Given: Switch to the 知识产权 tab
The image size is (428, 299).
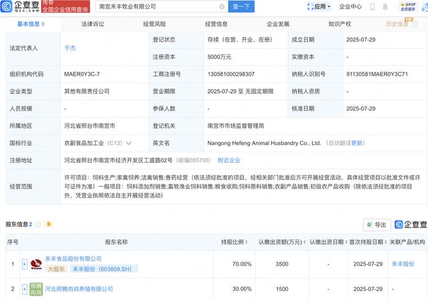Looking at the screenshot, I should [x=339, y=24].
